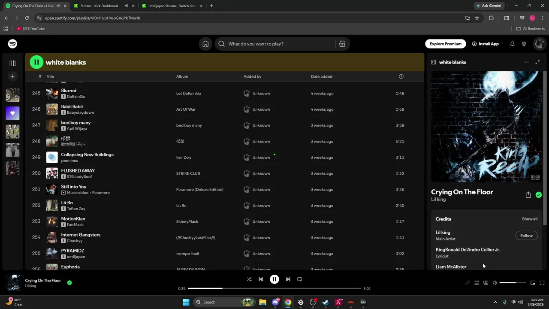Open Chrome extensions puzzle icon
The width and height of the screenshot is (549, 309).
pos(492,18)
